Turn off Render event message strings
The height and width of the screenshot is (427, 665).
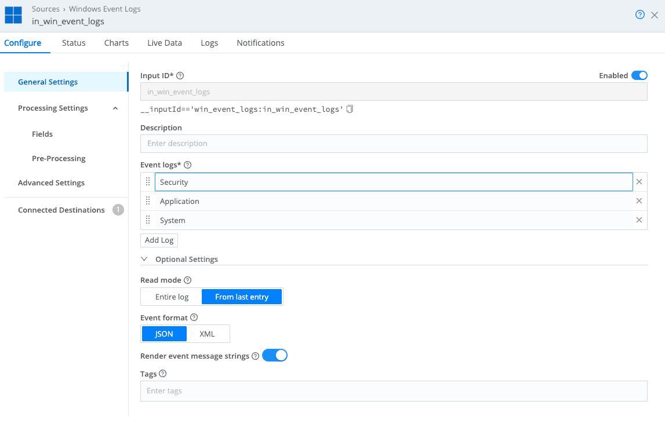275,355
